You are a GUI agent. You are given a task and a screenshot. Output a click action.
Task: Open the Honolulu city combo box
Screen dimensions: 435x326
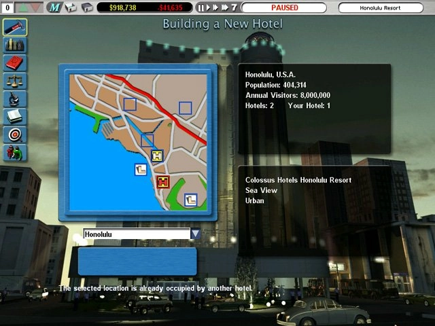tap(136, 234)
